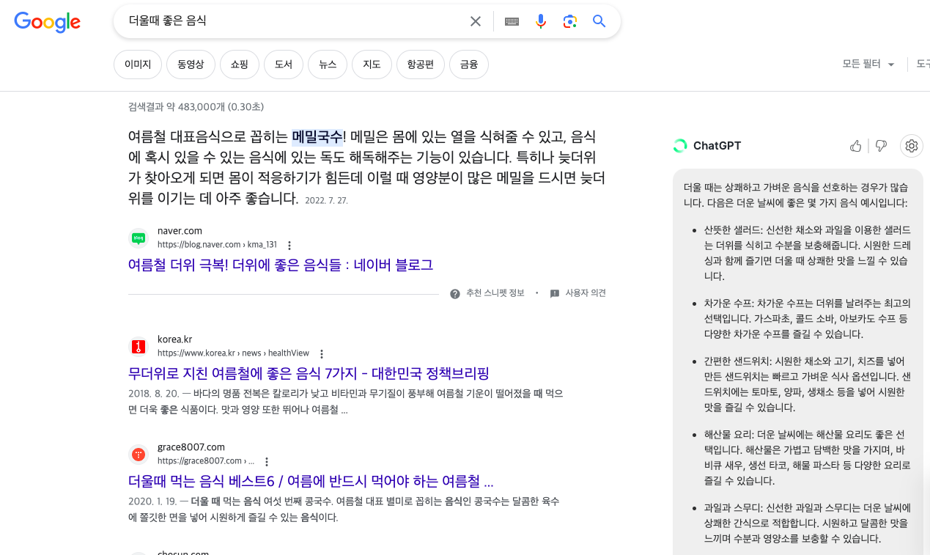Image resolution: width=930 pixels, height=555 pixels.
Task: Dislike the ChatGPT answer with thumbs down
Action: tap(882, 146)
